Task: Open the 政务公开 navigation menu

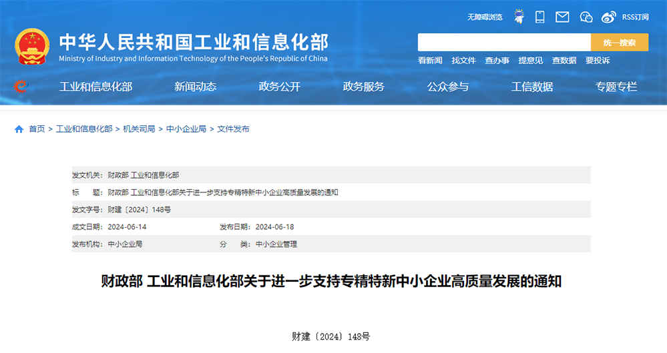Action: [x=280, y=87]
